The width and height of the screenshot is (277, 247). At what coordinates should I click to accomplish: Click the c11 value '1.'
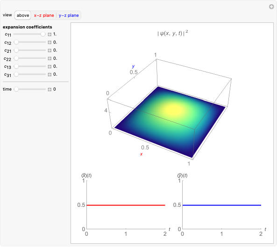pyautogui.click(x=55, y=34)
